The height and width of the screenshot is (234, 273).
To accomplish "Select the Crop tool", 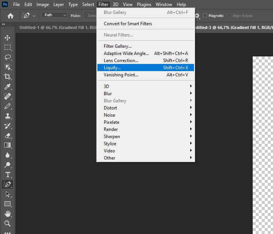I will (x=8, y=77).
